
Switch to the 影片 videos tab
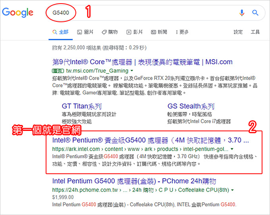coord(135,32)
